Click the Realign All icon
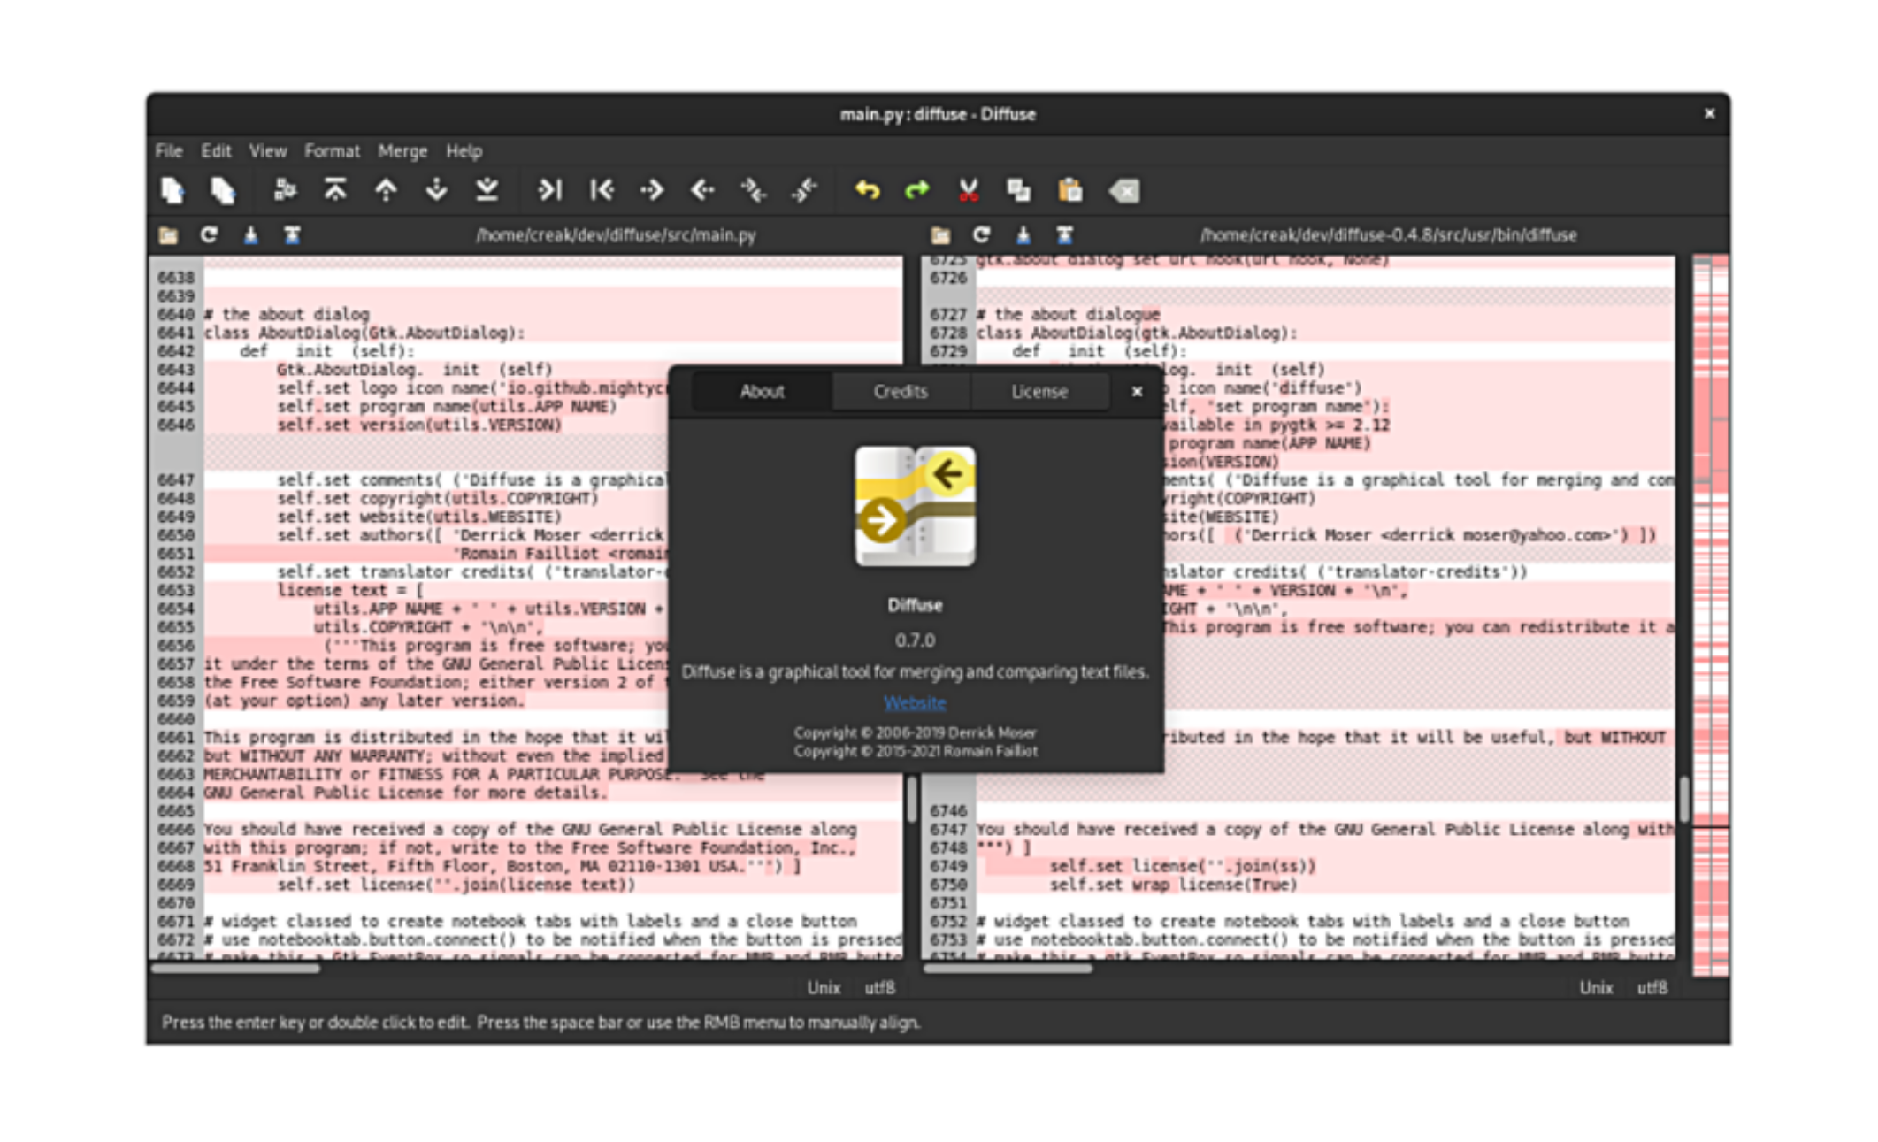This screenshot has height=1142, width=1878. (285, 190)
